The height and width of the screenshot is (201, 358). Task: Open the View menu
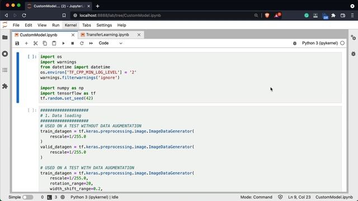42,25
